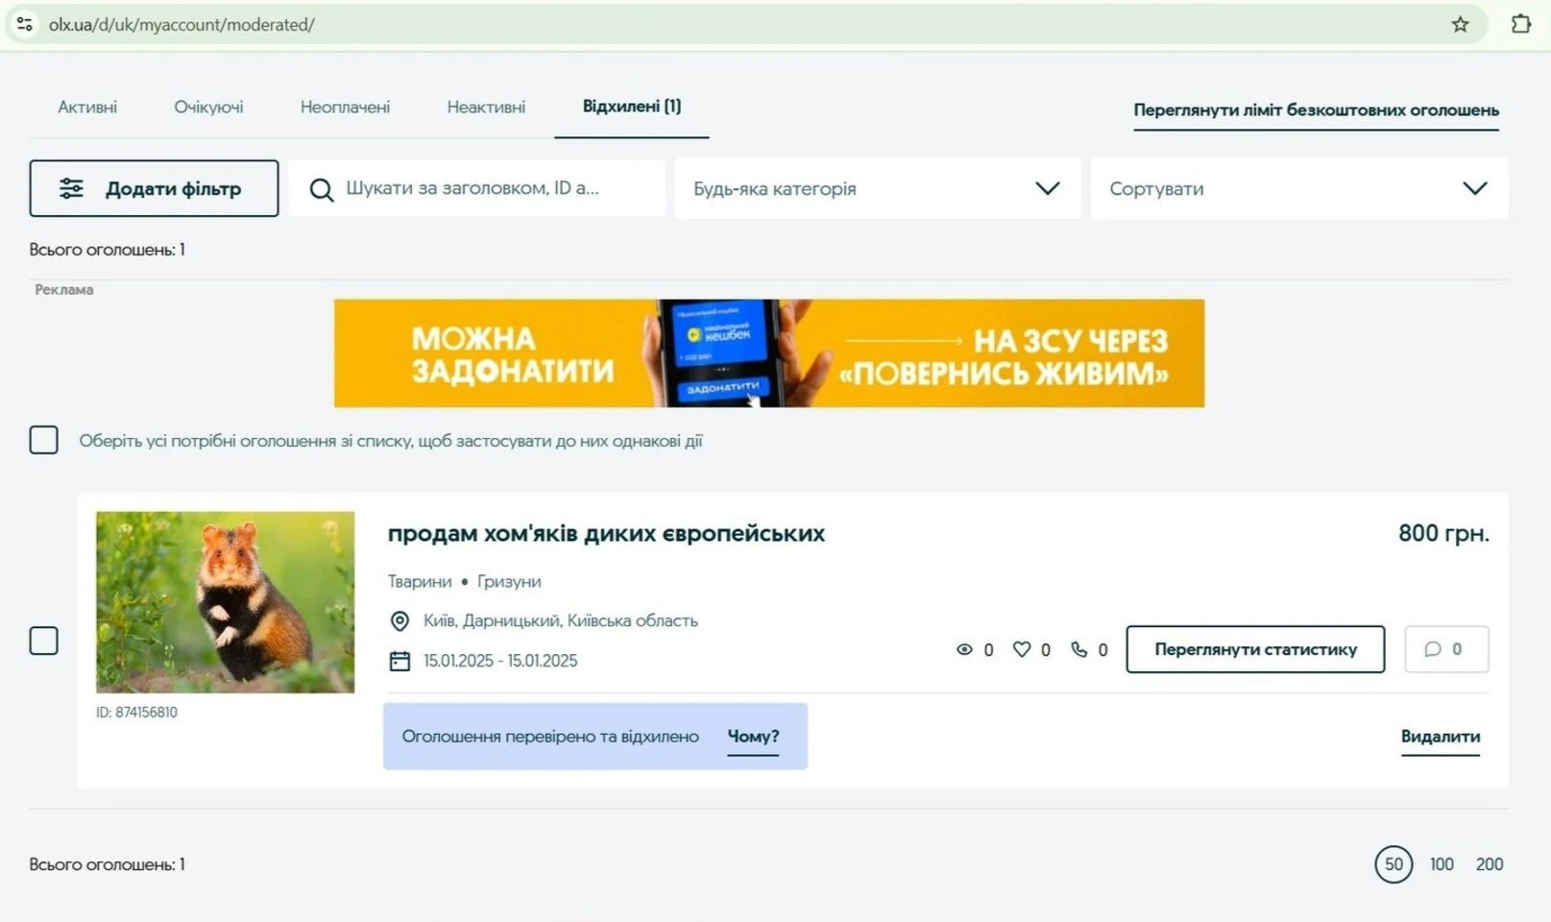
Task: Open the Чому? rejection explanation link
Action: (753, 736)
